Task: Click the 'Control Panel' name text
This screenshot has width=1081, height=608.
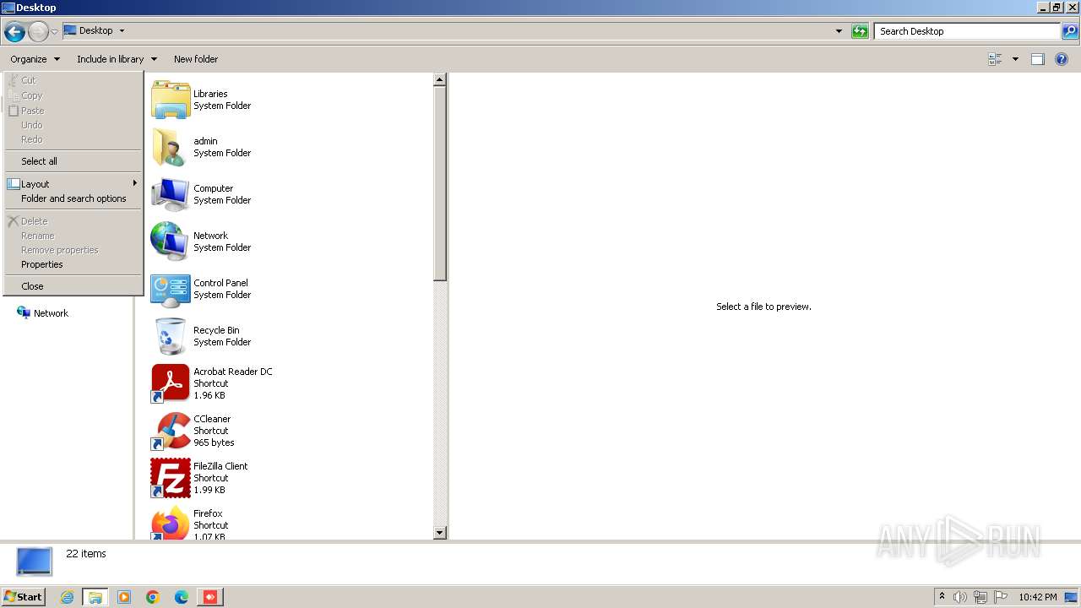Action: 220,283
